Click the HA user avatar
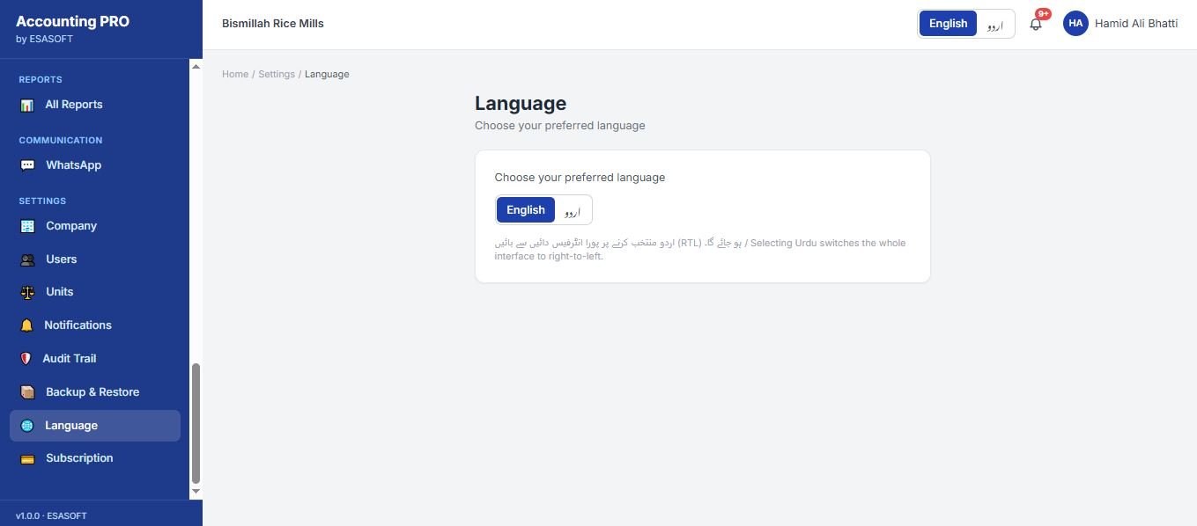This screenshot has width=1197, height=526. (1075, 24)
